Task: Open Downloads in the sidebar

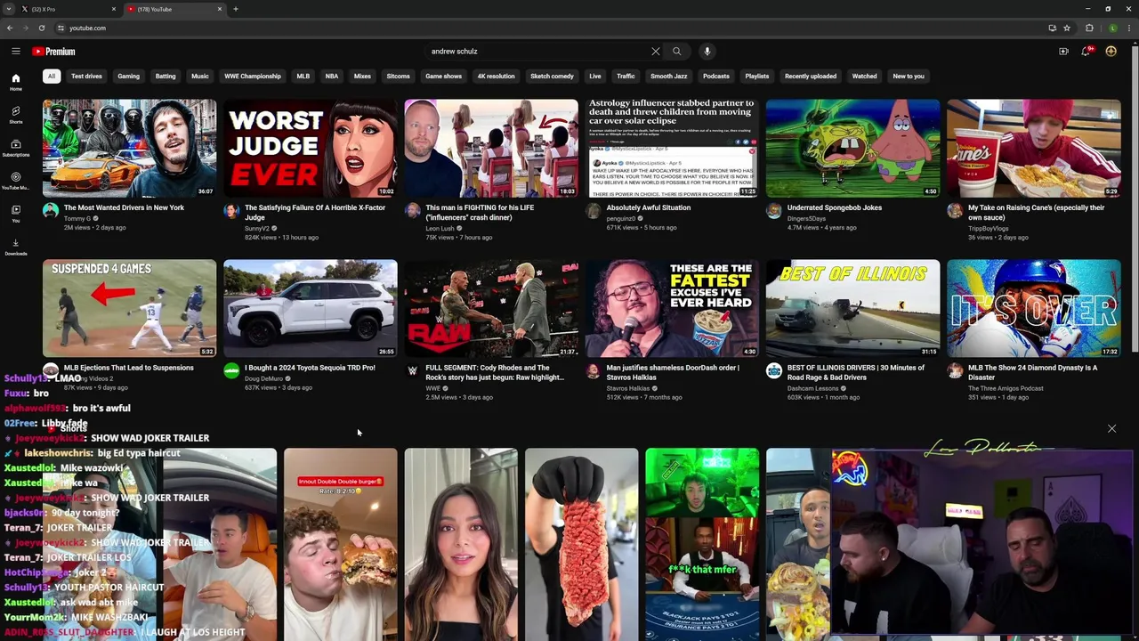Action: pos(16,247)
